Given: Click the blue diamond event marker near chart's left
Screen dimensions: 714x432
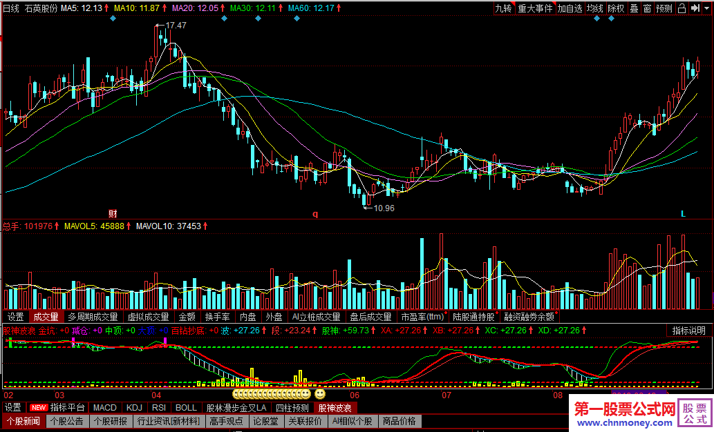Looking at the screenshot, I should coord(113,18).
